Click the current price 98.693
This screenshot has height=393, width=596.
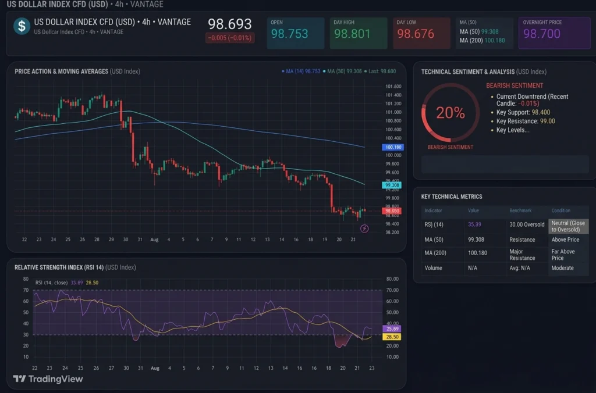pyautogui.click(x=229, y=24)
